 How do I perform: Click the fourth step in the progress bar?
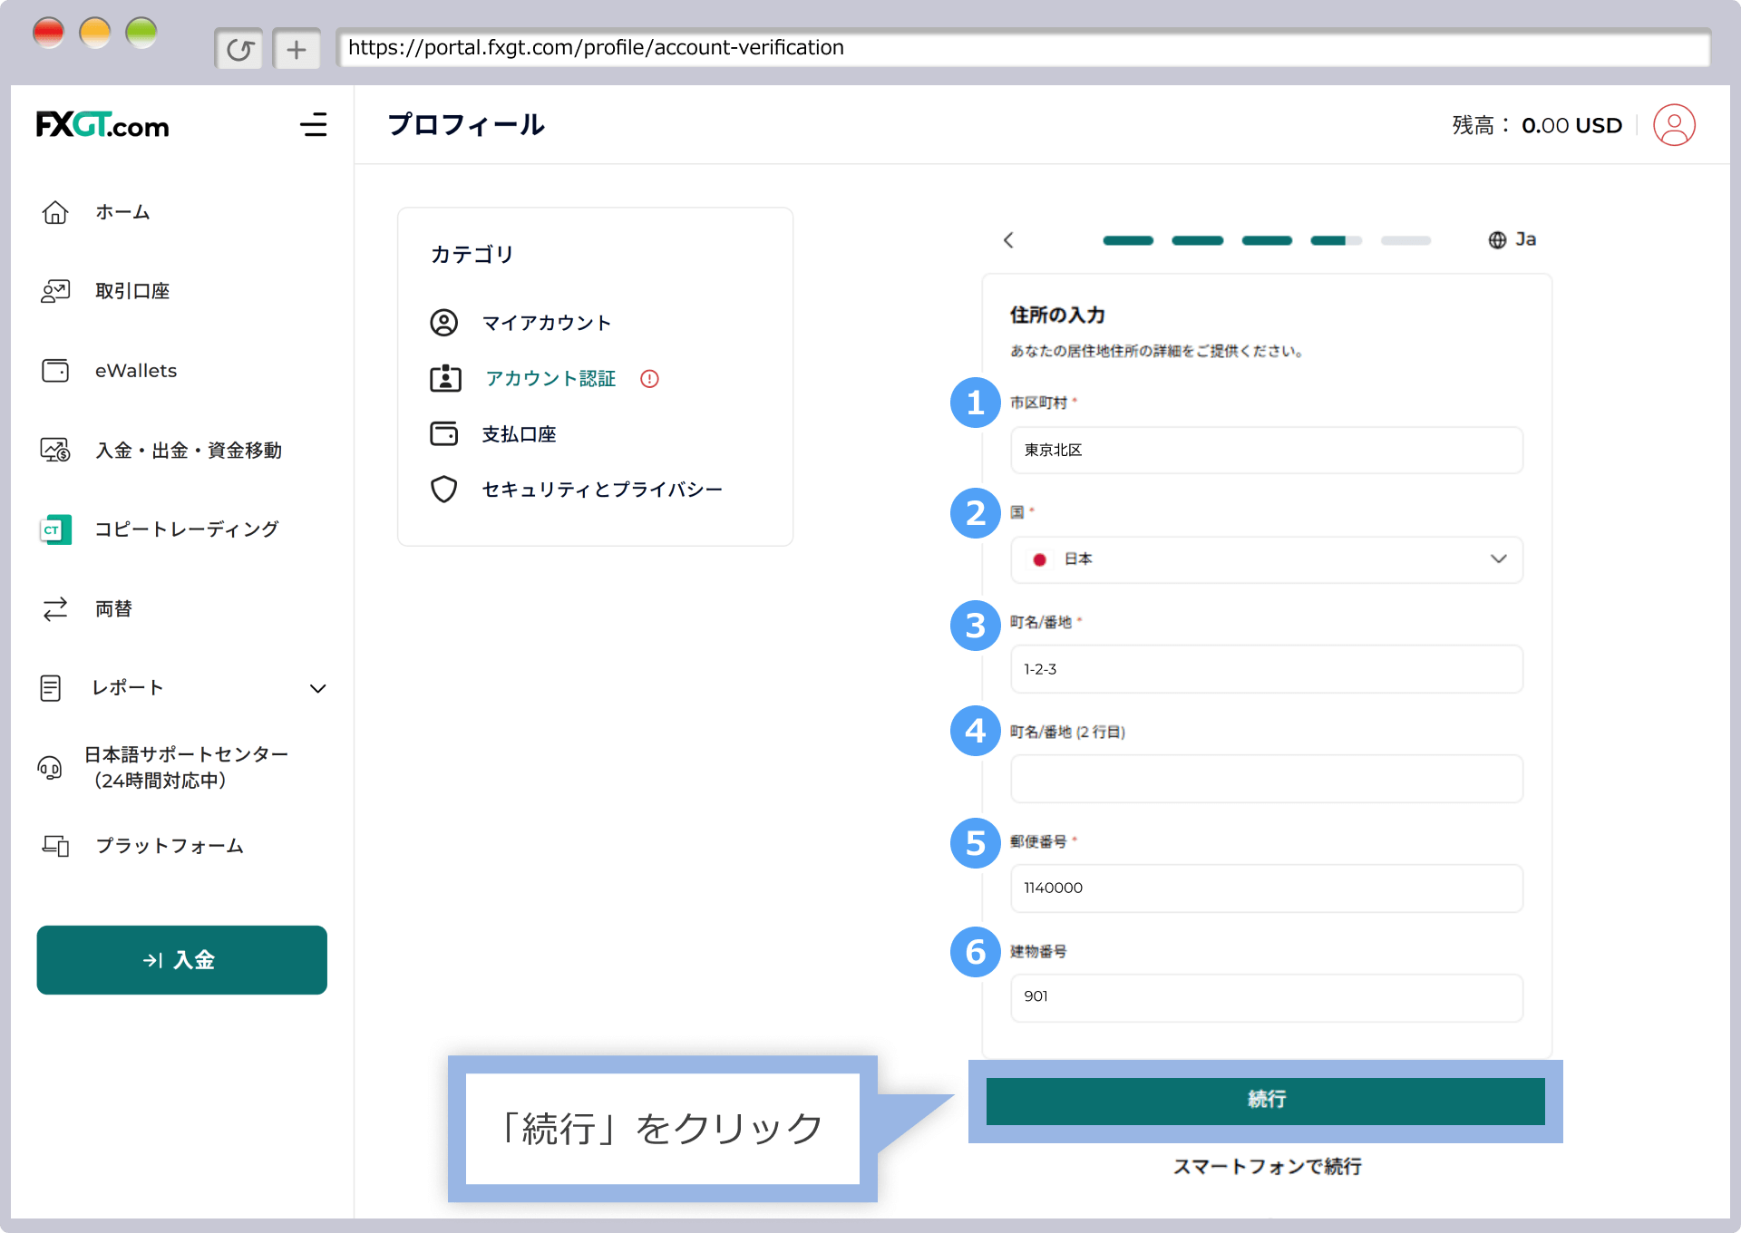(x=1336, y=240)
